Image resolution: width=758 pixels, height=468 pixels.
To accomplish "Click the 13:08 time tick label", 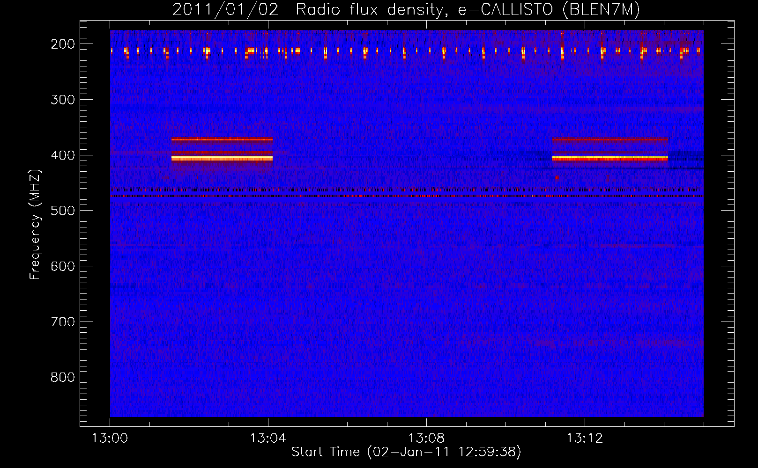I will (426, 439).
